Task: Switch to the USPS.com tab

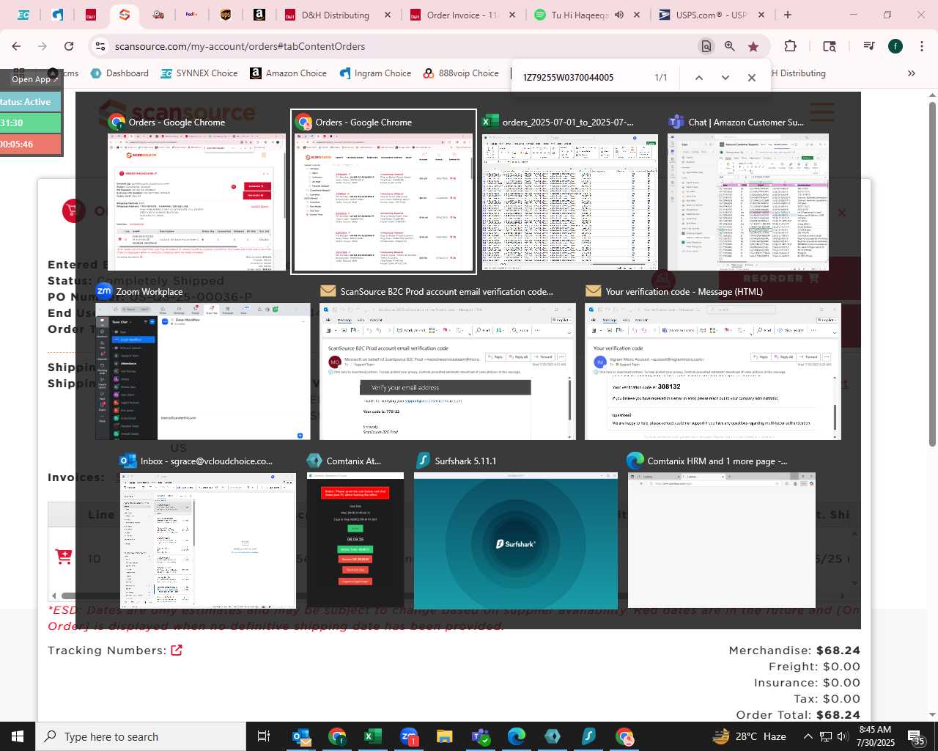Action: tap(711, 15)
